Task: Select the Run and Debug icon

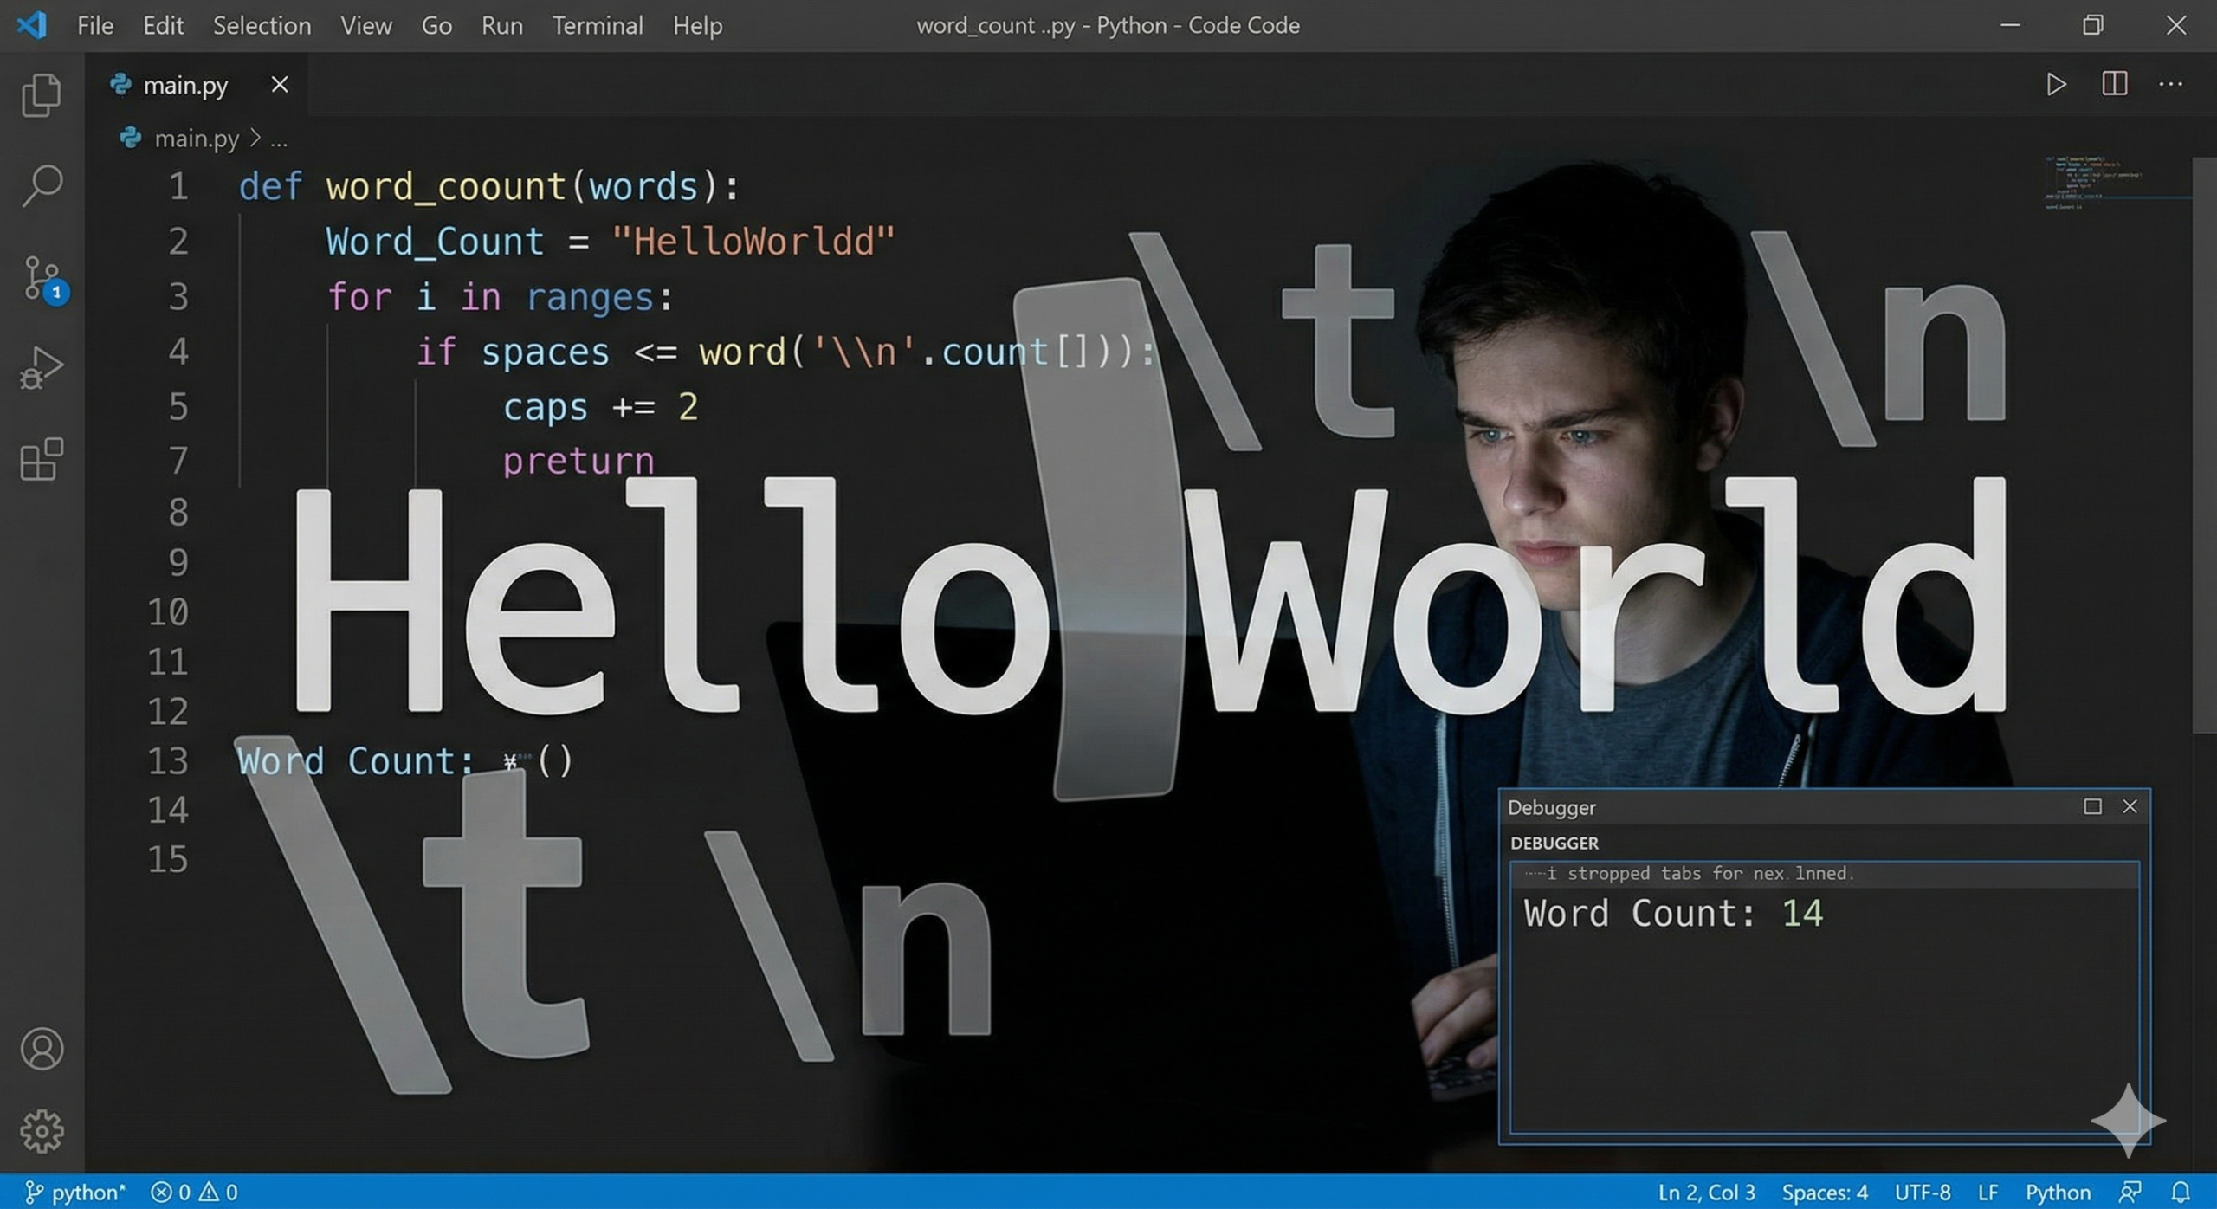Action: click(x=41, y=368)
